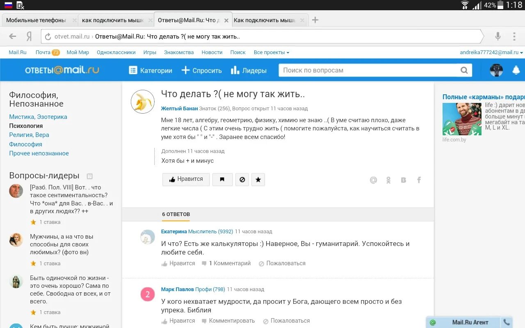Open author profile Желтый Банан
525x328 pixels.
pos(179,109)
